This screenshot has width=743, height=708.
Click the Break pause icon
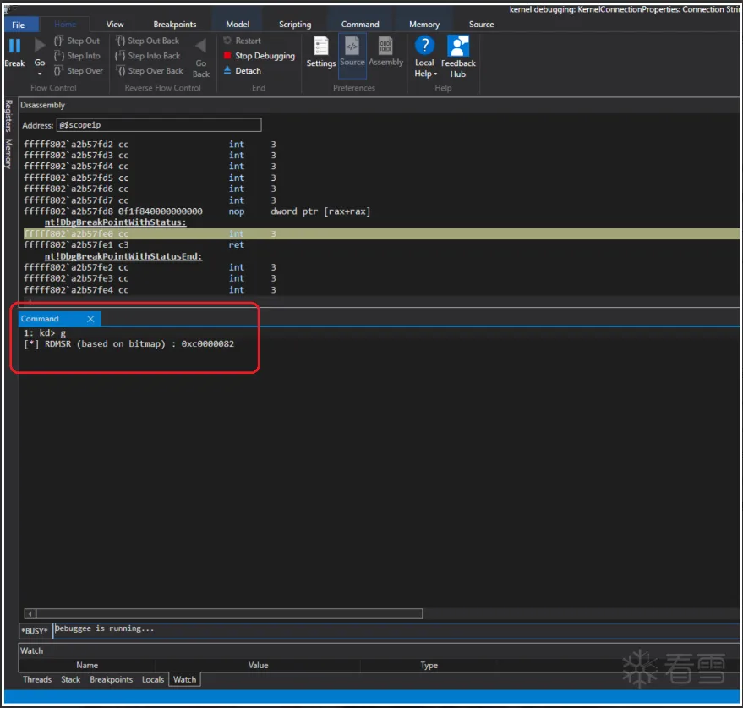14,46
